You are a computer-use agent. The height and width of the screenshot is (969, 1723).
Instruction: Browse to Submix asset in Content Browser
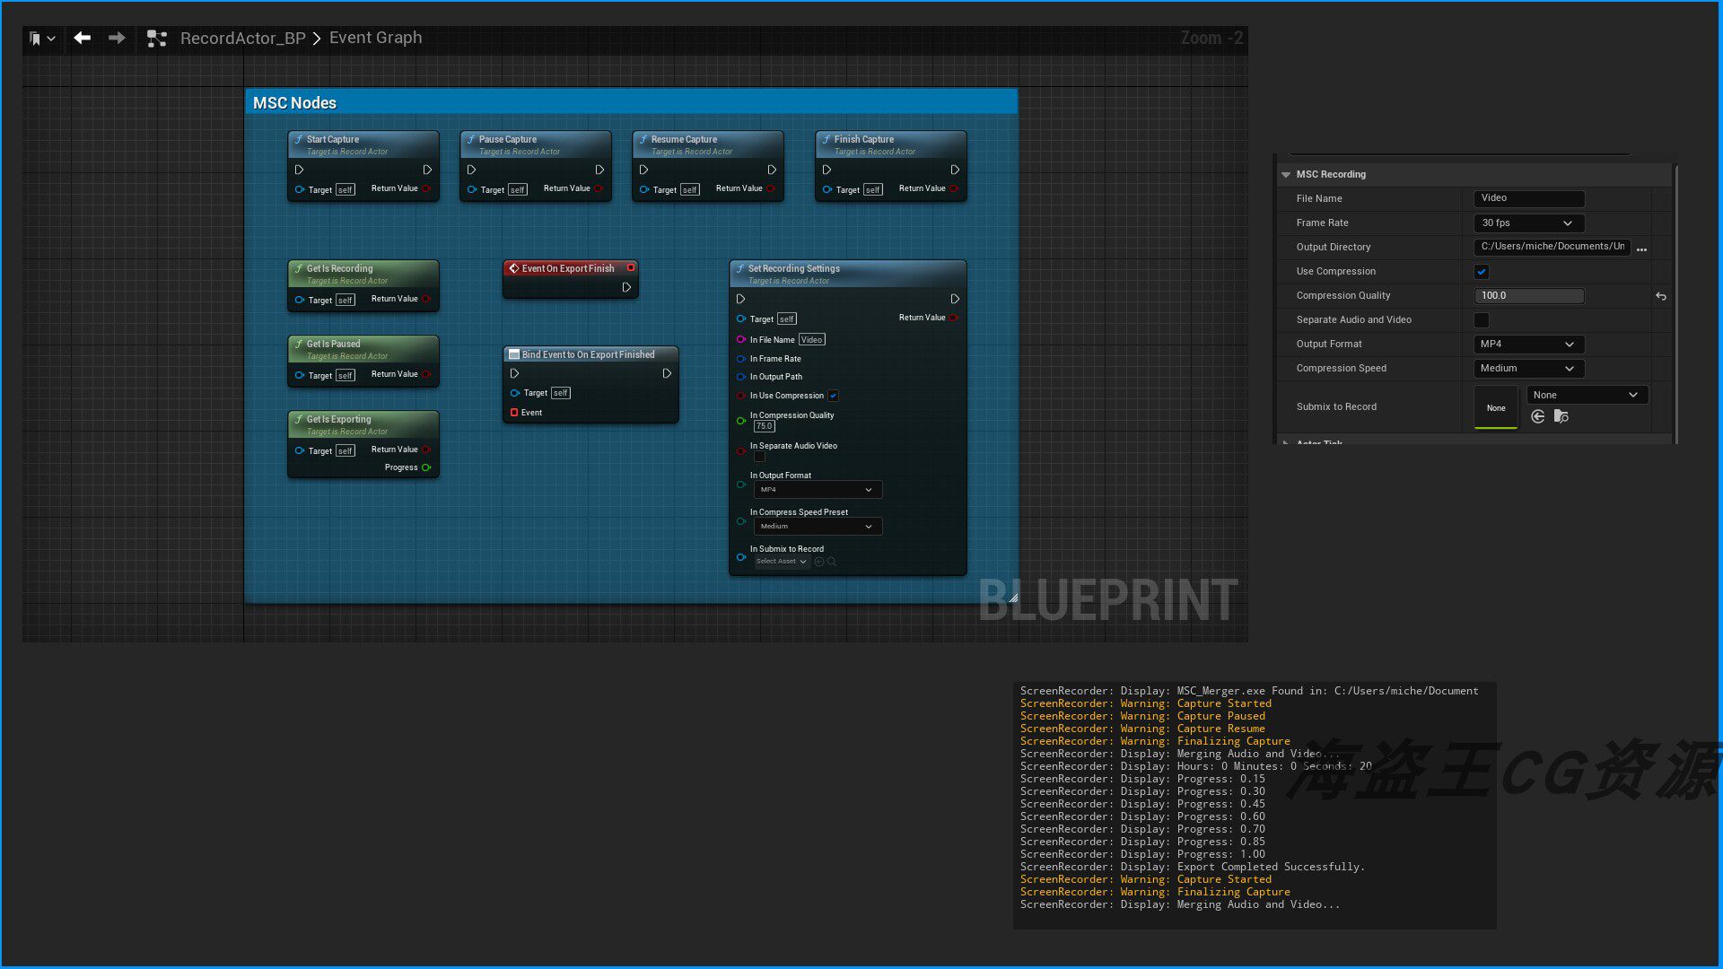point(1561,416)
